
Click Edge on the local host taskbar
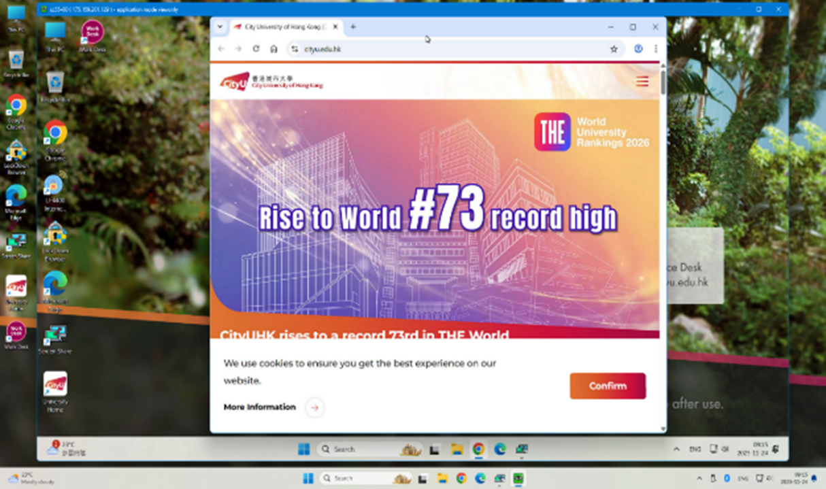pos(480,478)
